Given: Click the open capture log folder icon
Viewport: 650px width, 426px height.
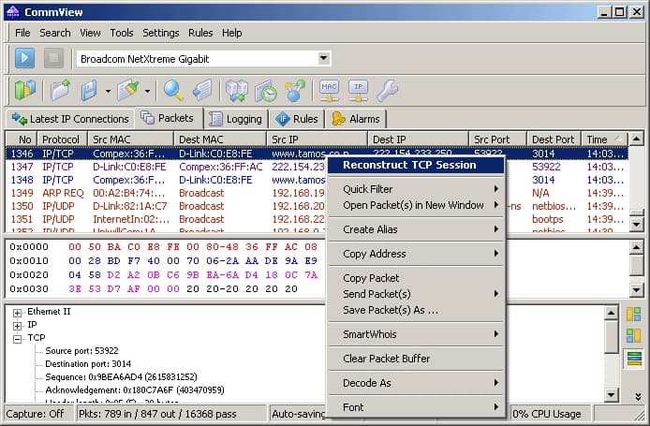Looking at the screenshot, I should pyautogui.click(x=61, y=90).
